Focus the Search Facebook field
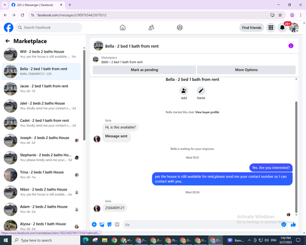The image size is (306, 245). (x=49, y=28)
